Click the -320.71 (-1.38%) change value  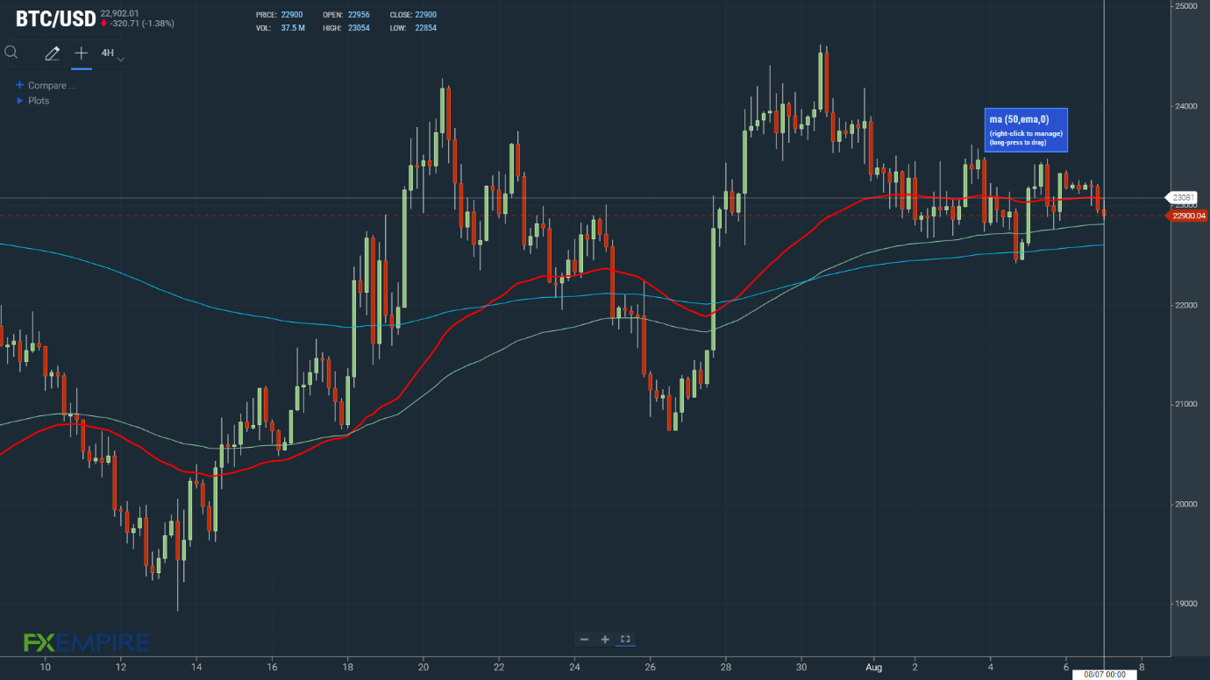pos(142,24)
